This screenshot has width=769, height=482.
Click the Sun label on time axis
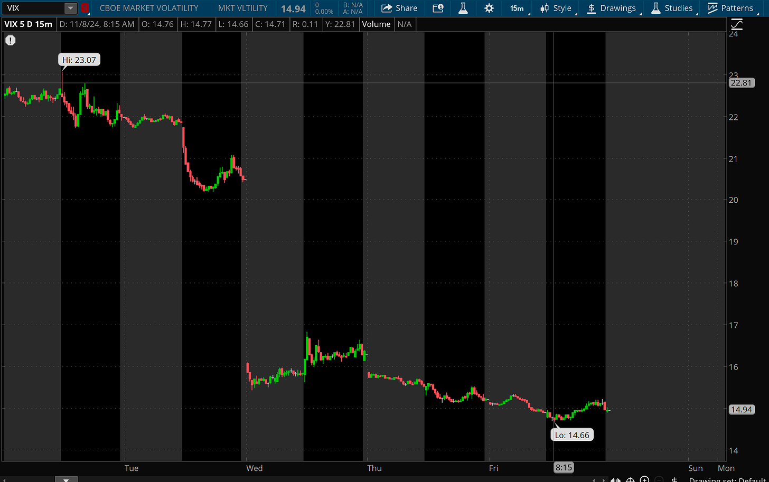(696, 468)
